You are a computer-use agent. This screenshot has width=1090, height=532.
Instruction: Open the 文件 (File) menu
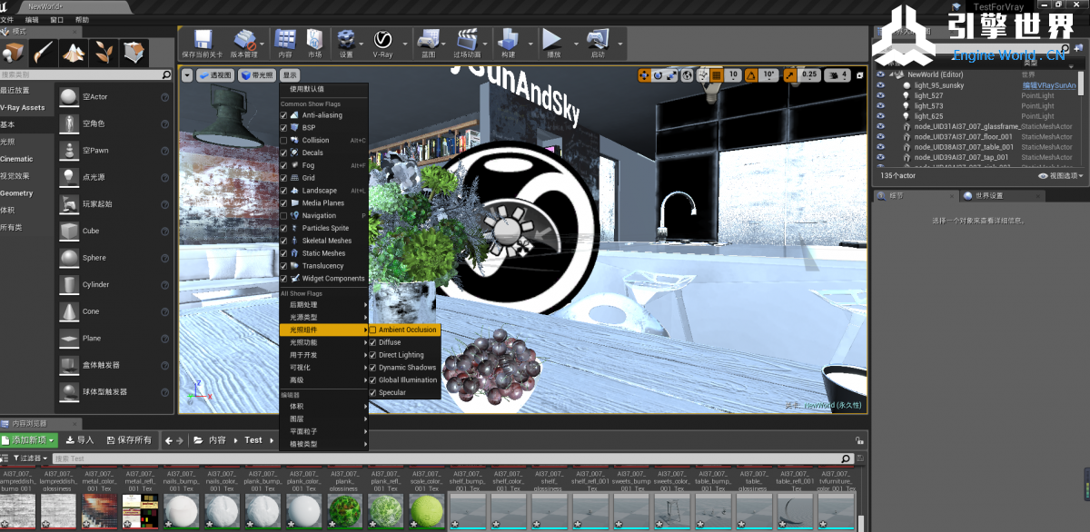click(7, 19)
